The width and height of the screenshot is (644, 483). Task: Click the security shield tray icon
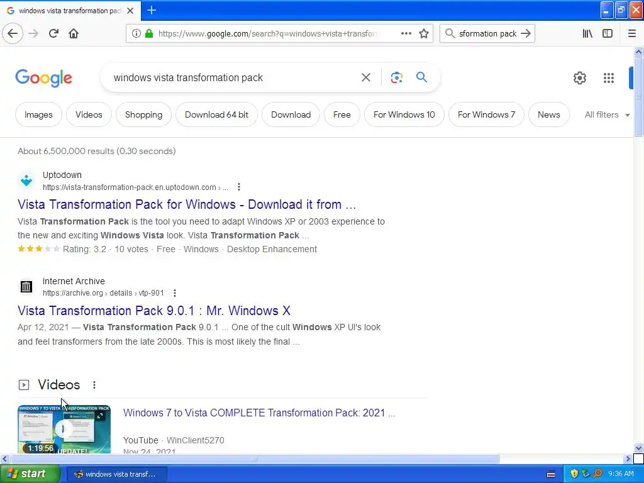575,474
